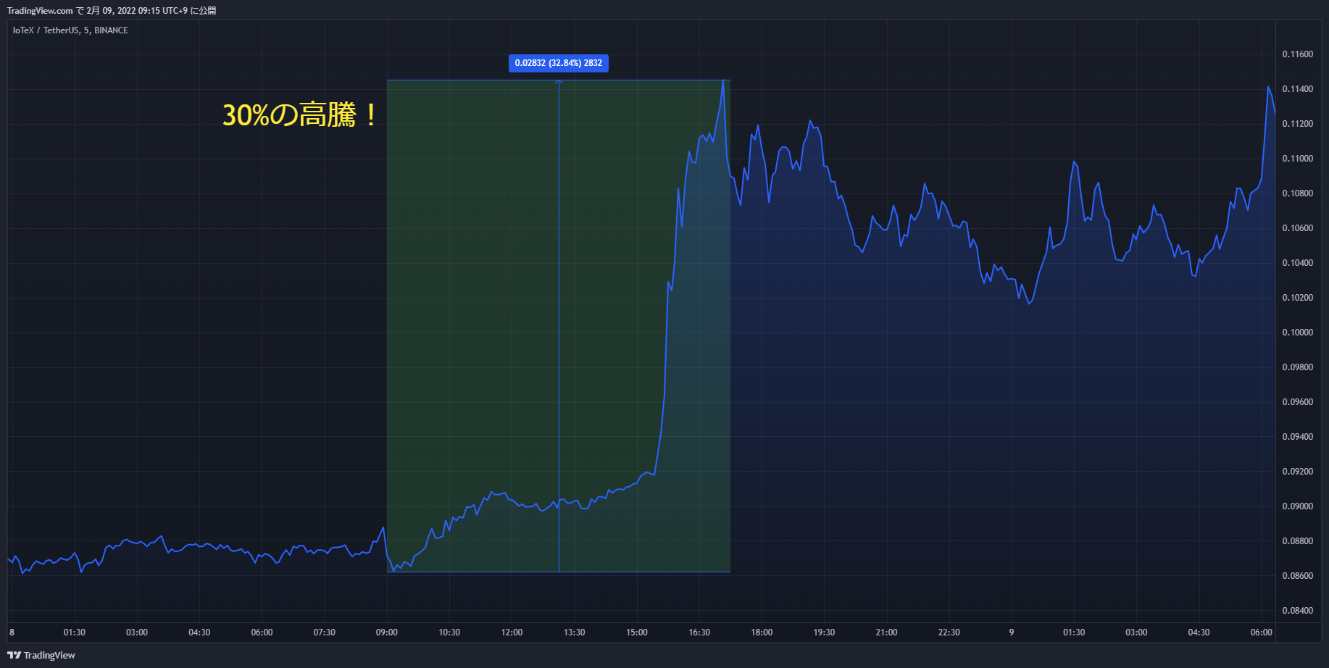Select the IoTeX / TetherUS, 5, BINANCE symbol title
1329x668 pixels.
pos(70,30)
